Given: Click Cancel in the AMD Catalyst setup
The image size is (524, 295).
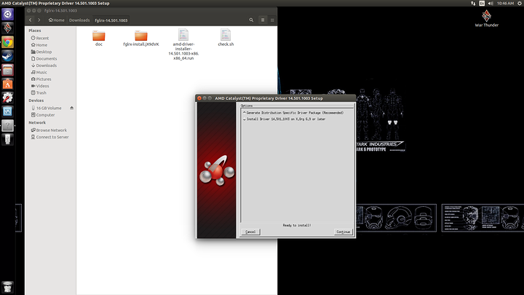Looking at the screenshot, I should click(x=250, y=232).
